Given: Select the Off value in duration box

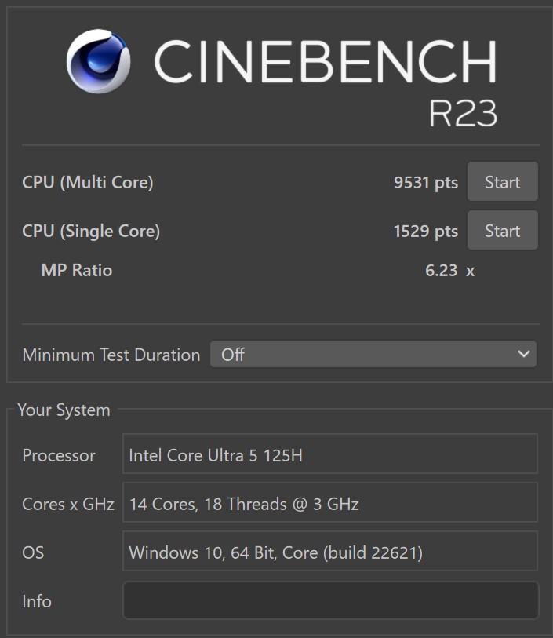Looking at the screenshot, I should click(x=233, y=355).
